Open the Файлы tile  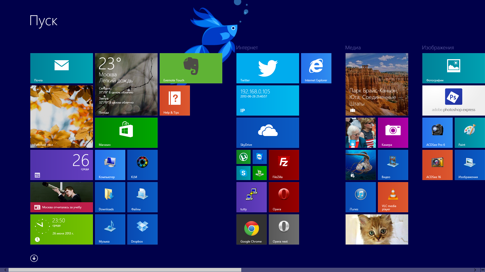(x=142, y=197)
